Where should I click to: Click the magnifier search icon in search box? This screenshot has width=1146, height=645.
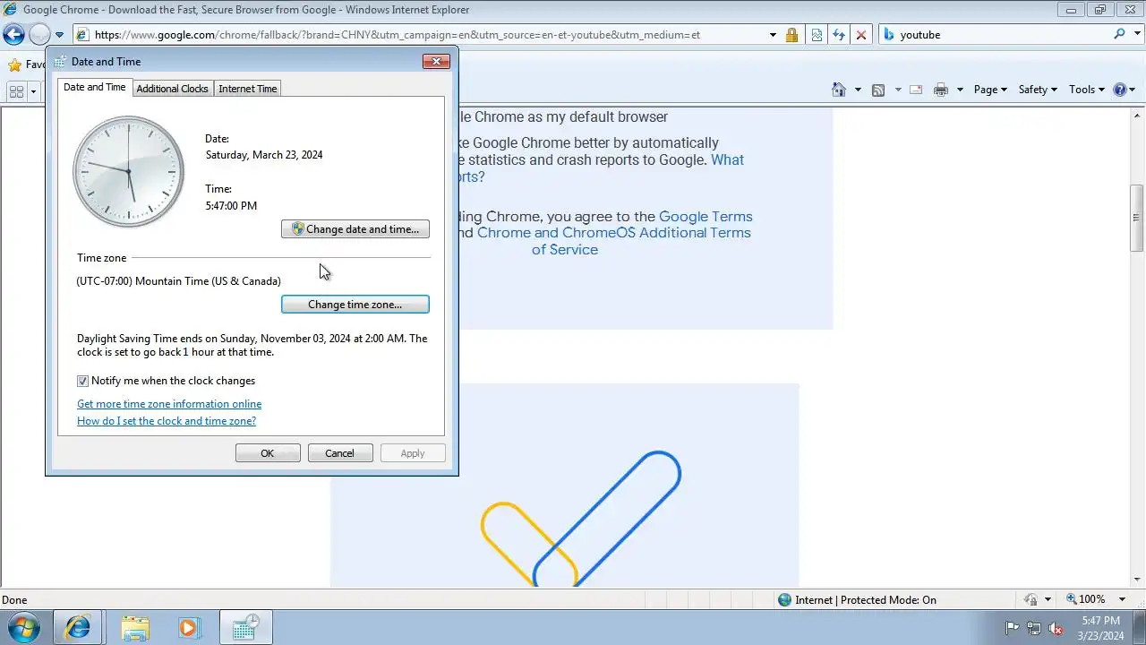click(1119, 34)
